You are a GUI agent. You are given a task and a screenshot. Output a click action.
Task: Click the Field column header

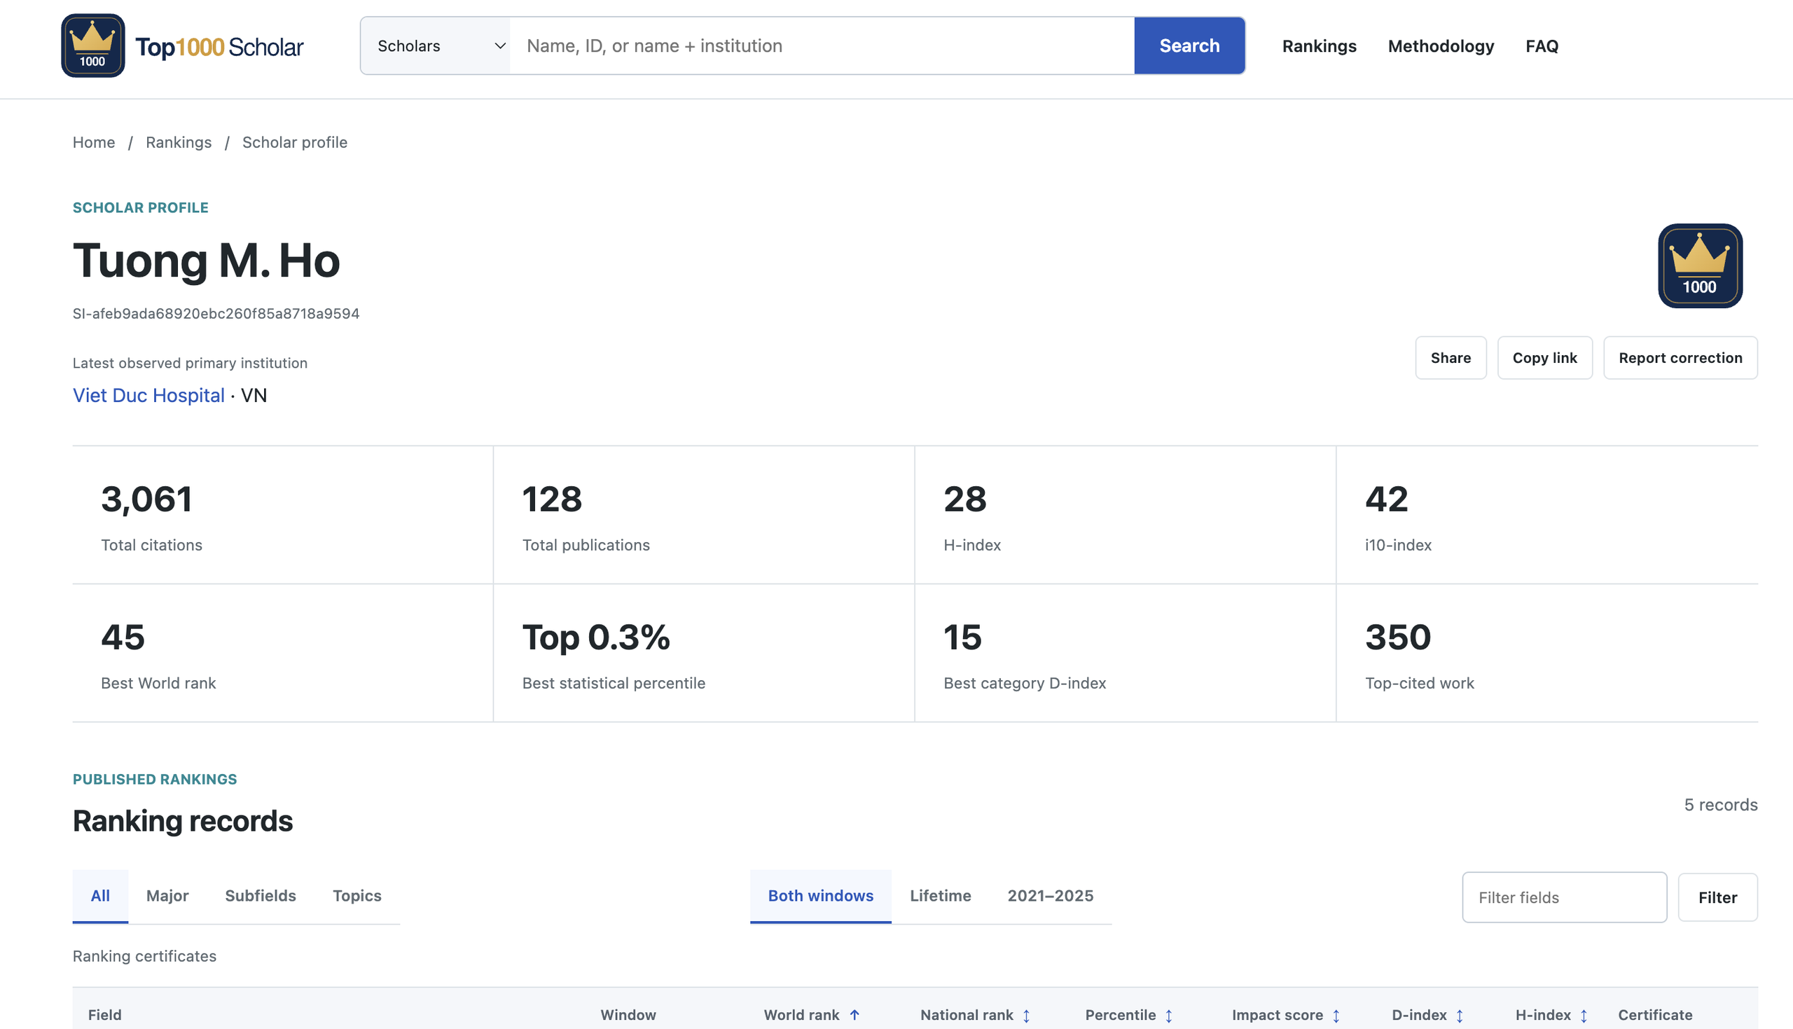point(104,1015)
